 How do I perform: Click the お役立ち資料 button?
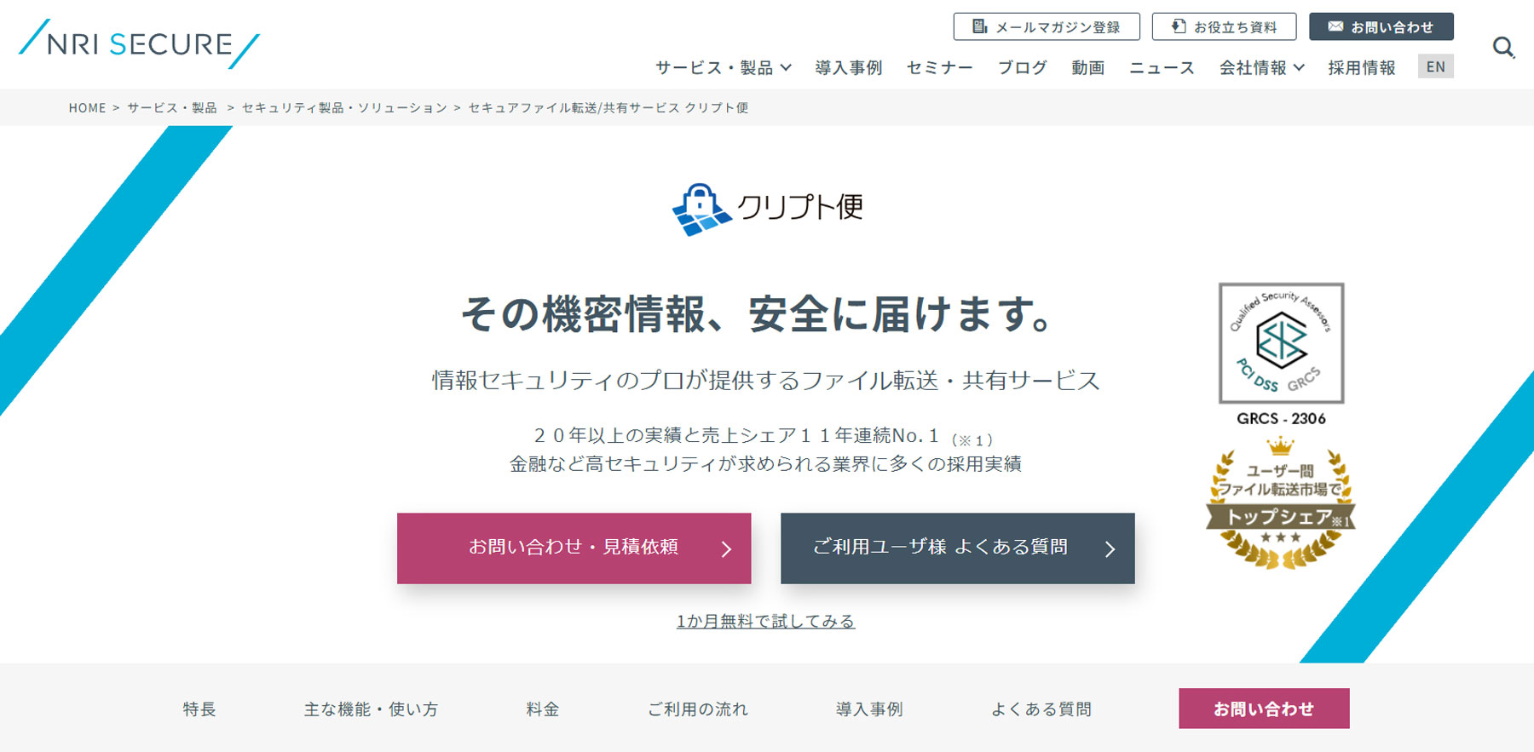click(1224, 26)
